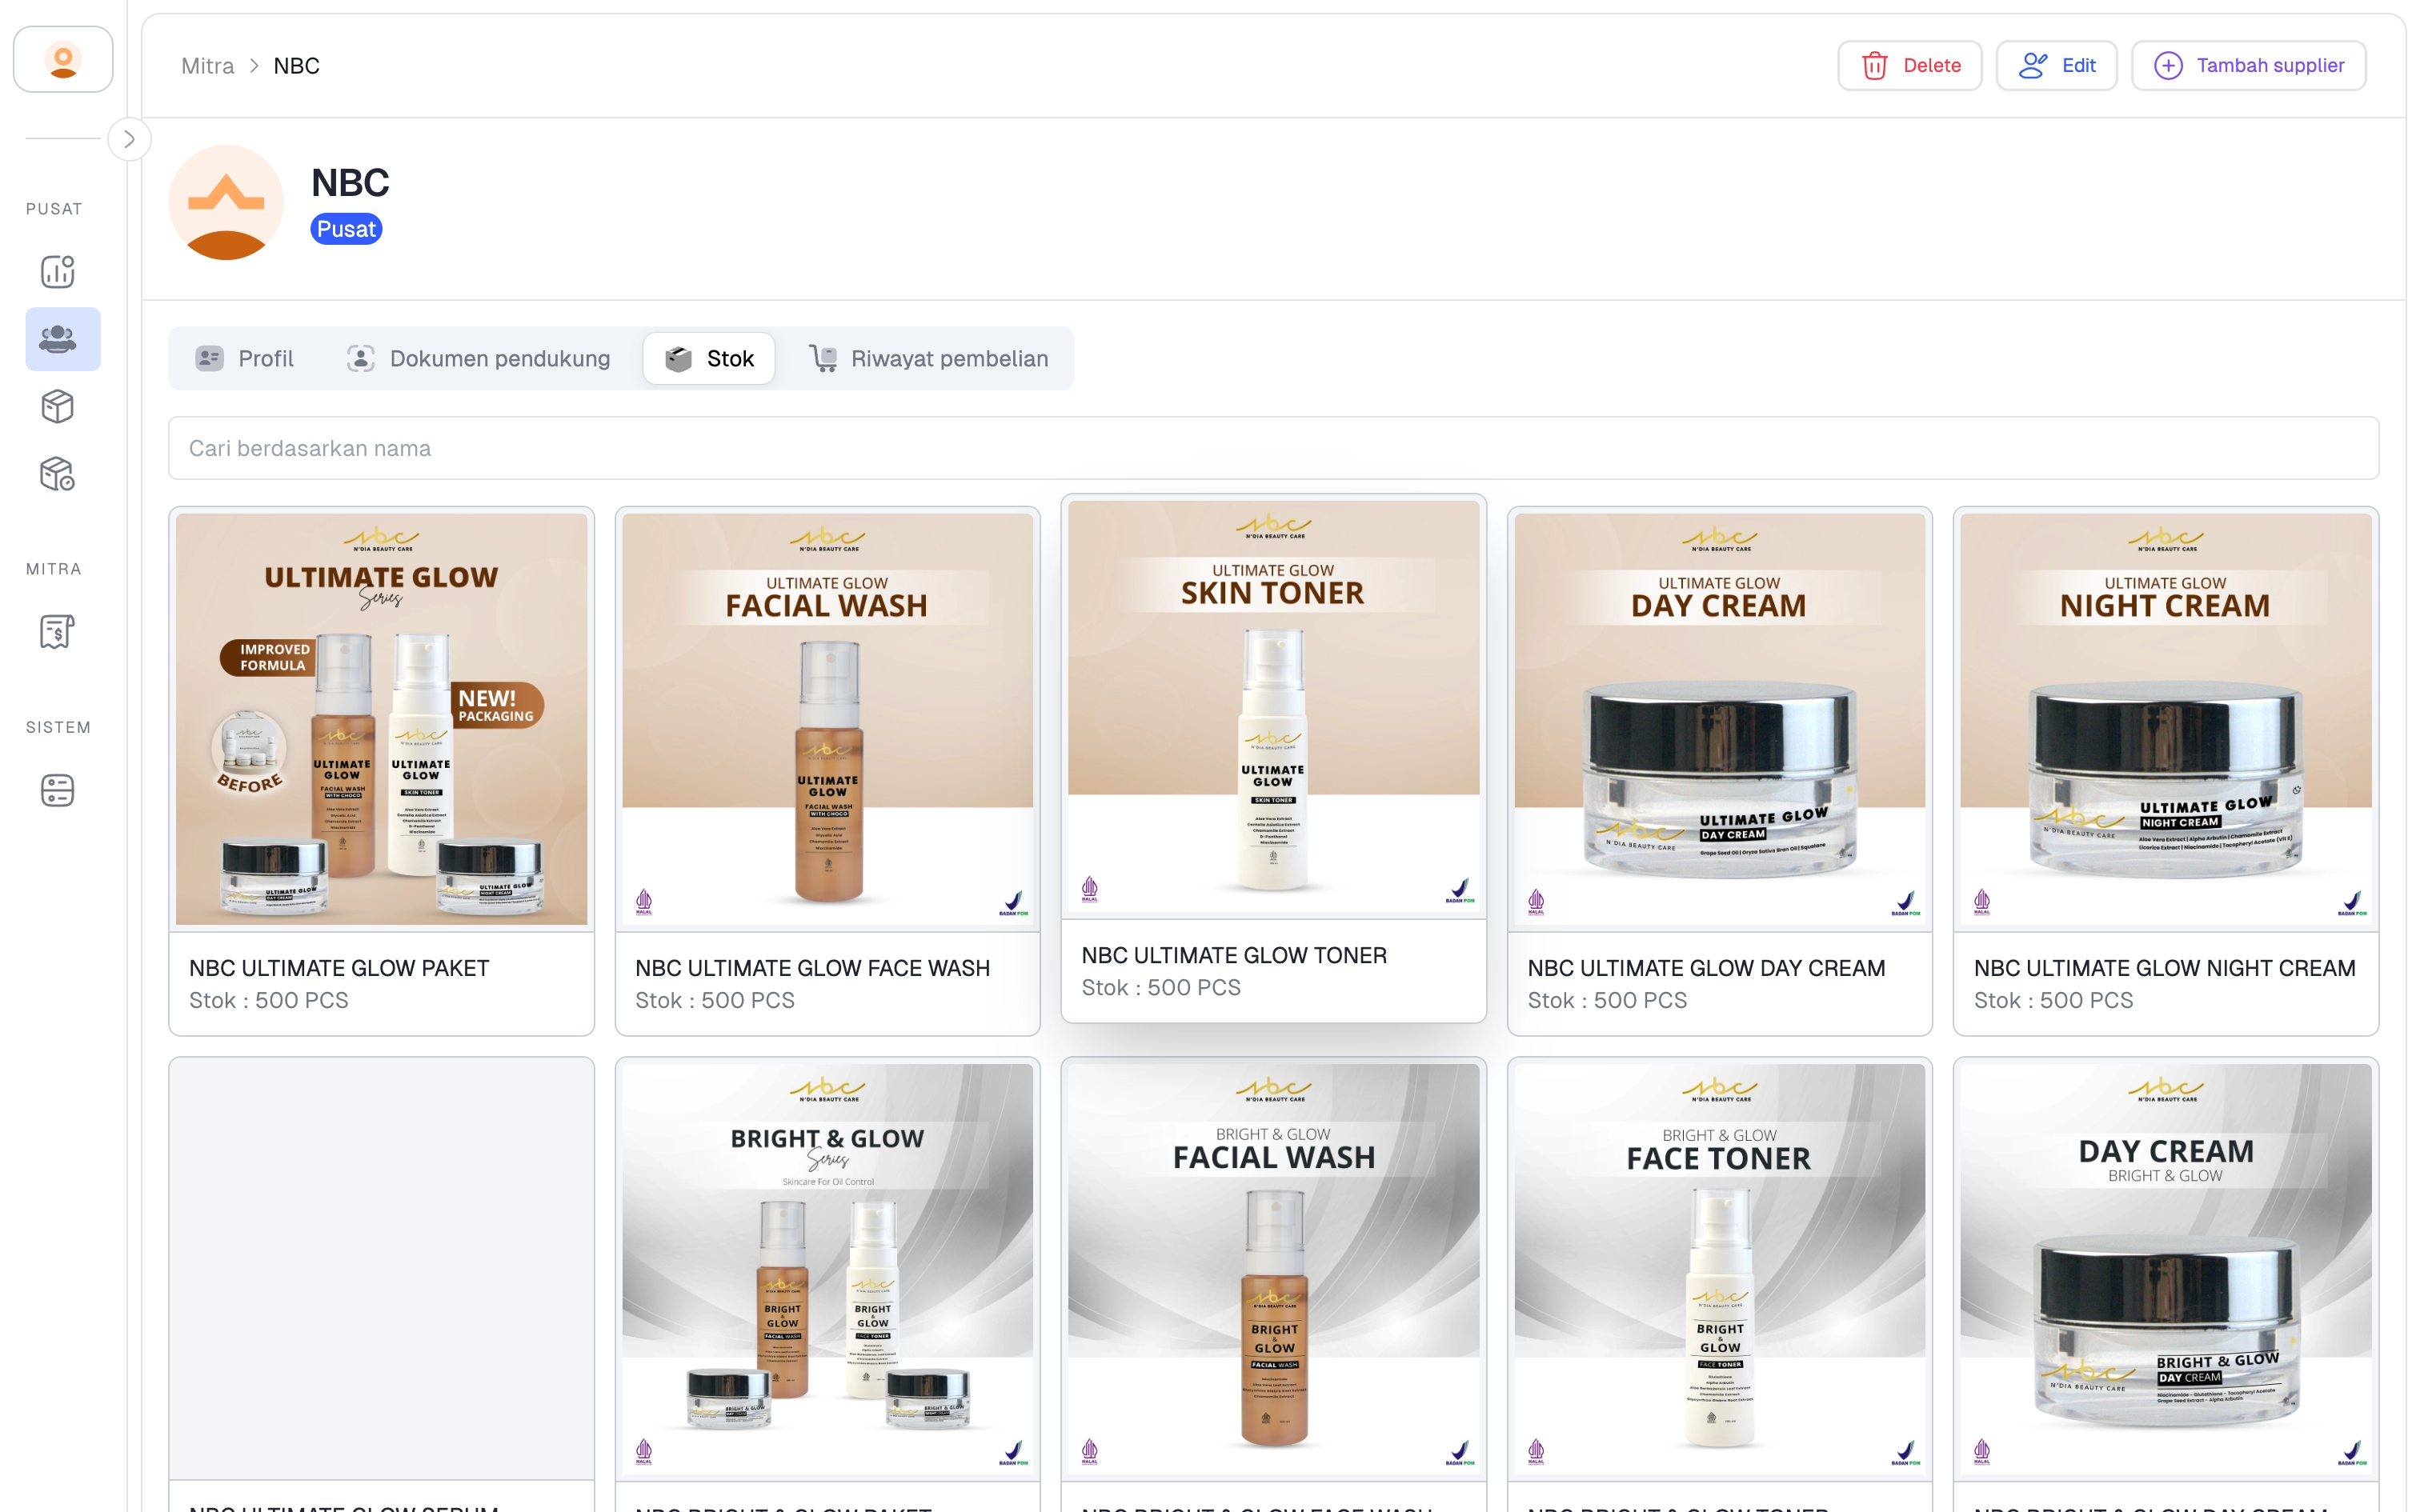Click NBC ULTIMATE GLOW TONER title

(x=1234, y=955)
